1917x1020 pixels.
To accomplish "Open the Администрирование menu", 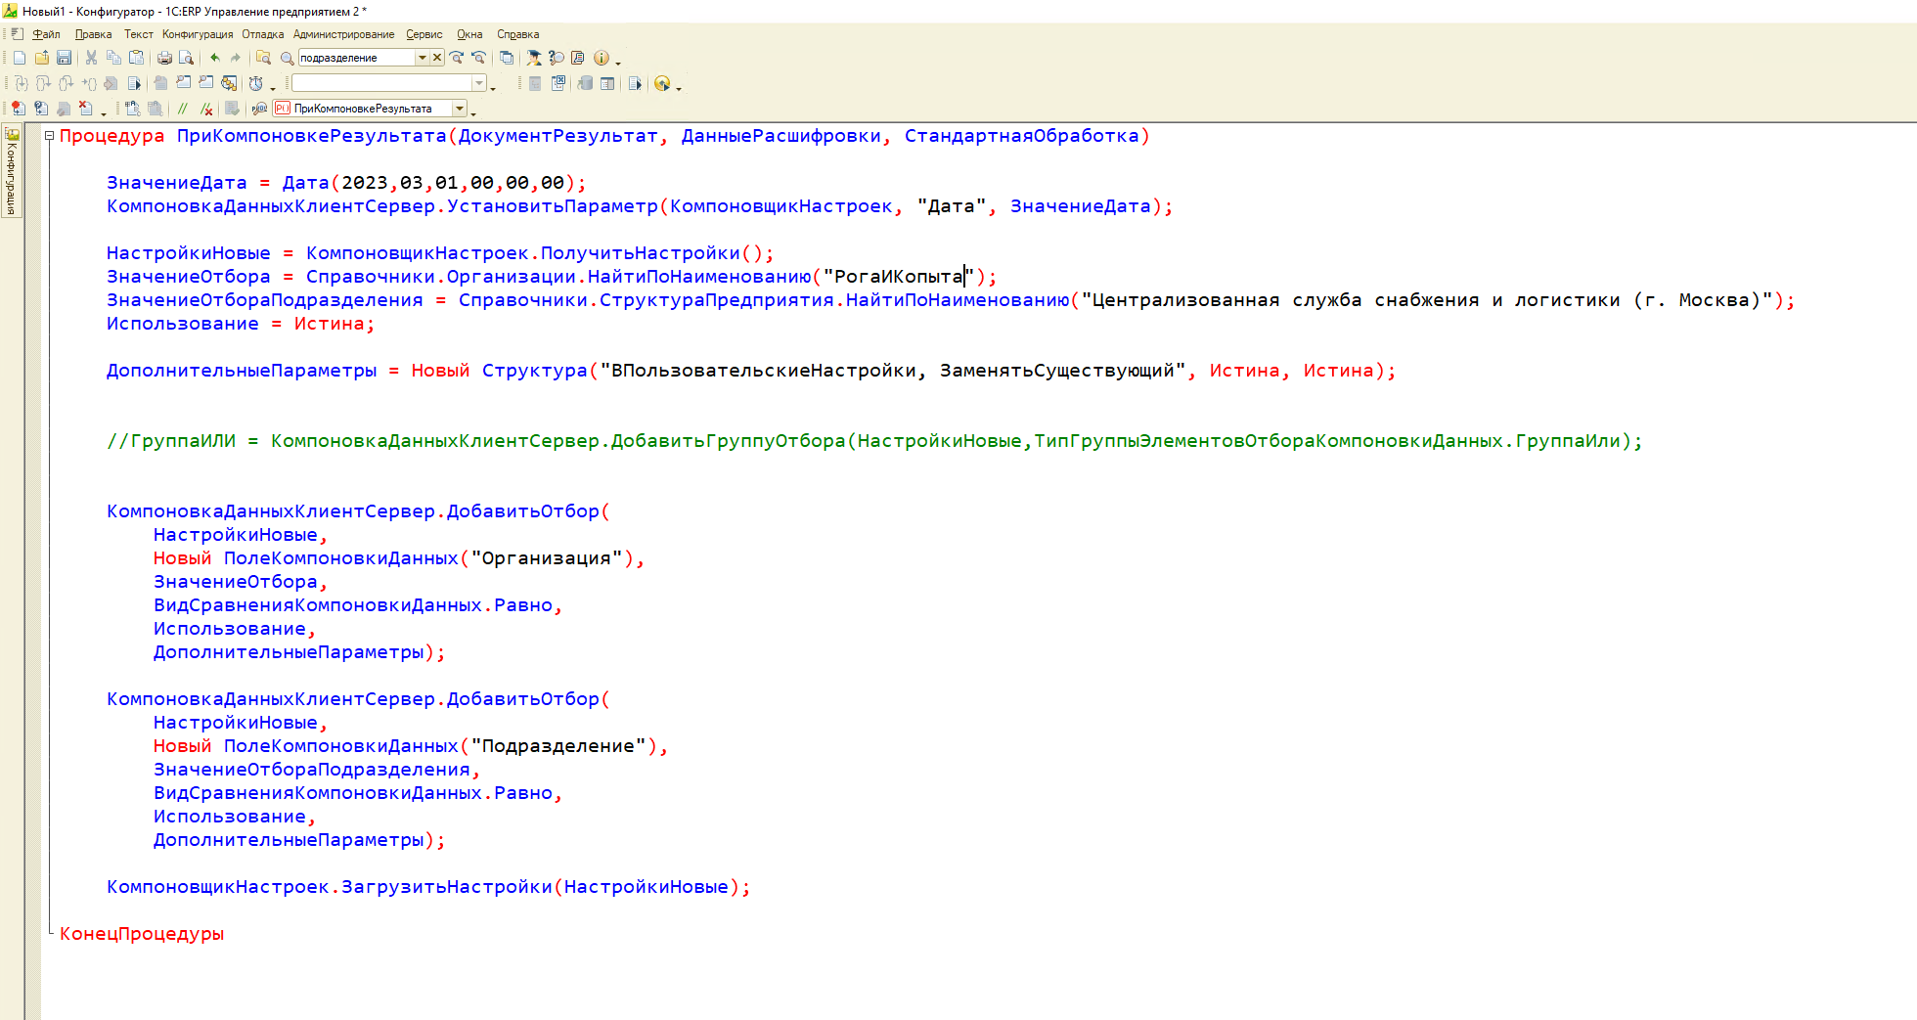I will pos(343,34).
